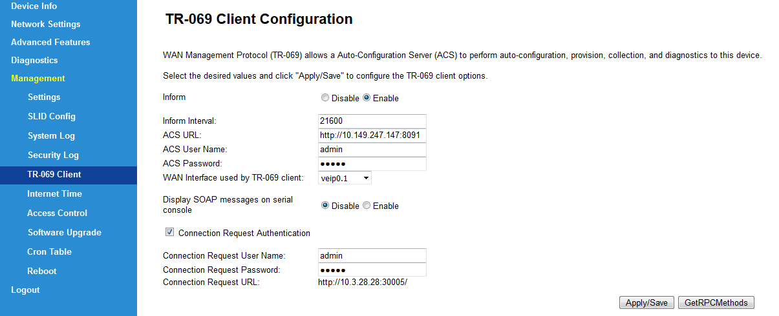Image resolution: width=779 pixels, height=316 pixels.
Task: Click the GetRPCMethods button
Action: (x=716, y=302)
